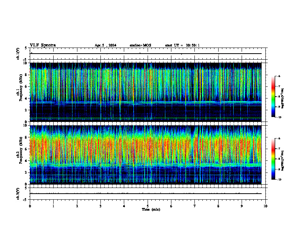Click the "2" frequency tick on the ch.2 panel
The height and width of the screenshot is (231, 299).
click(x=26, y=172)
